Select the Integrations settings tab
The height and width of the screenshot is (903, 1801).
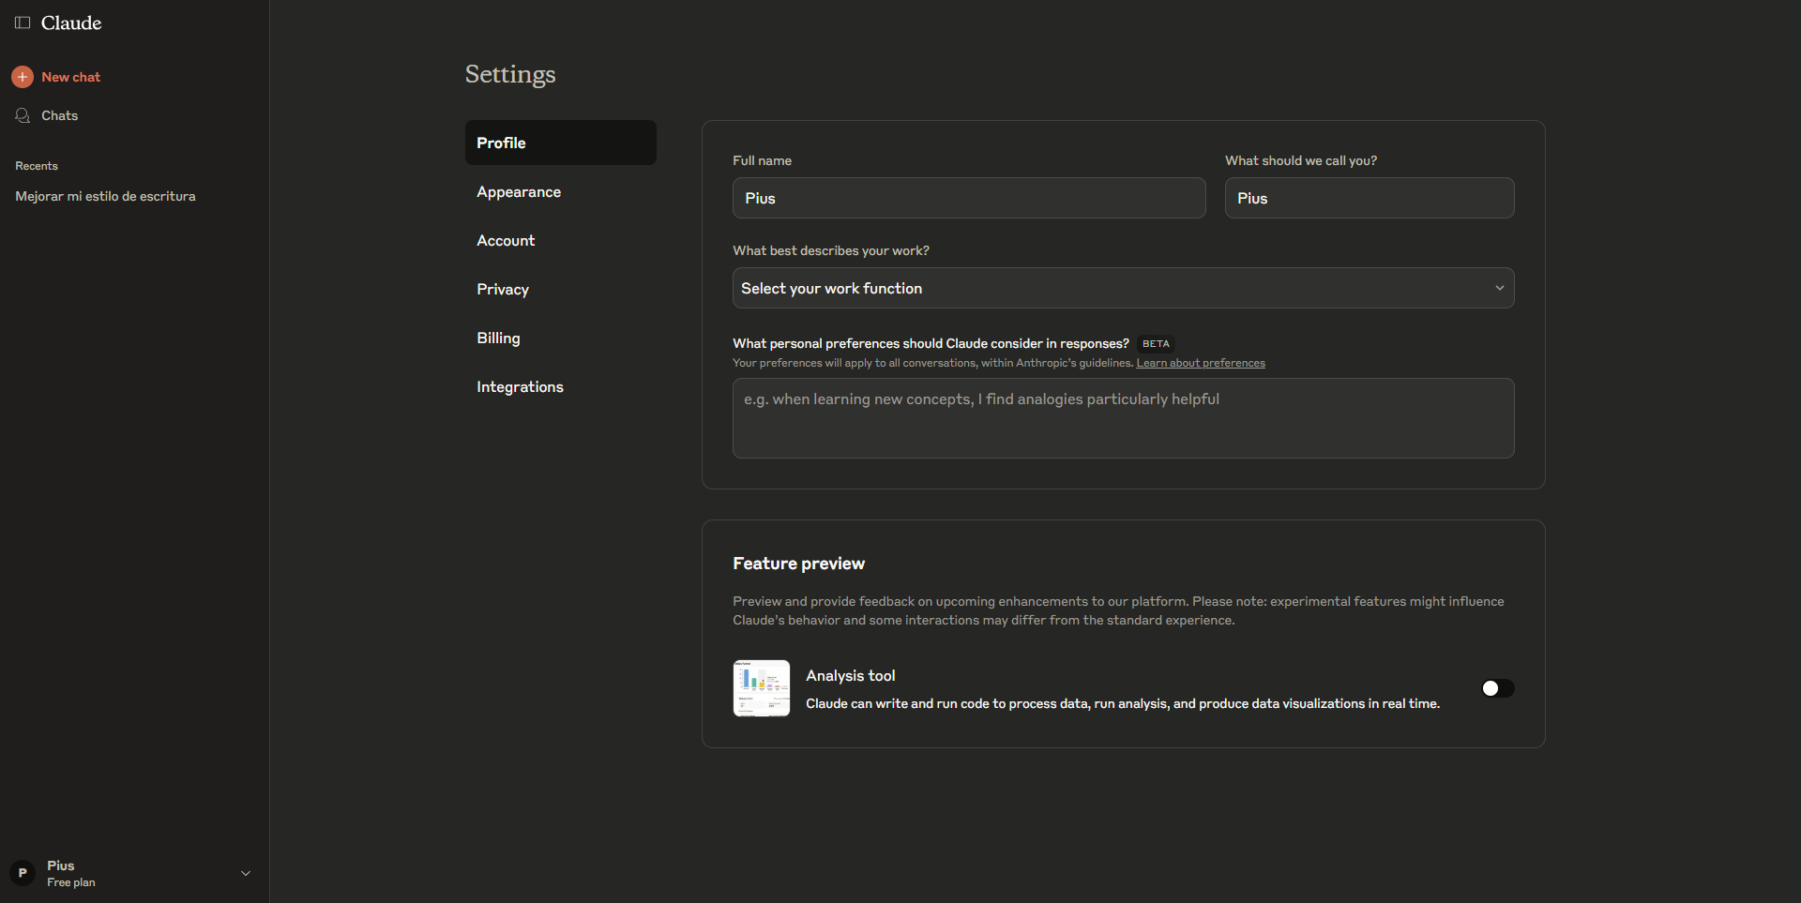[x=520, y=386]
